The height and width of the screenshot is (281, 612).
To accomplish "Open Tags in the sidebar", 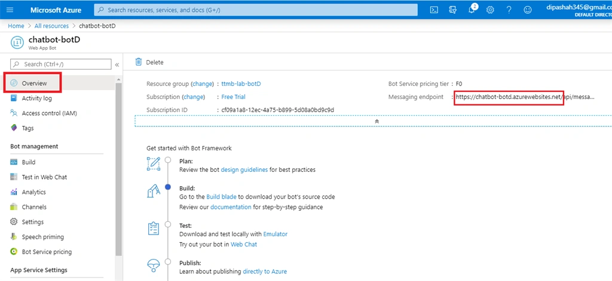I will tap(27, 128).
